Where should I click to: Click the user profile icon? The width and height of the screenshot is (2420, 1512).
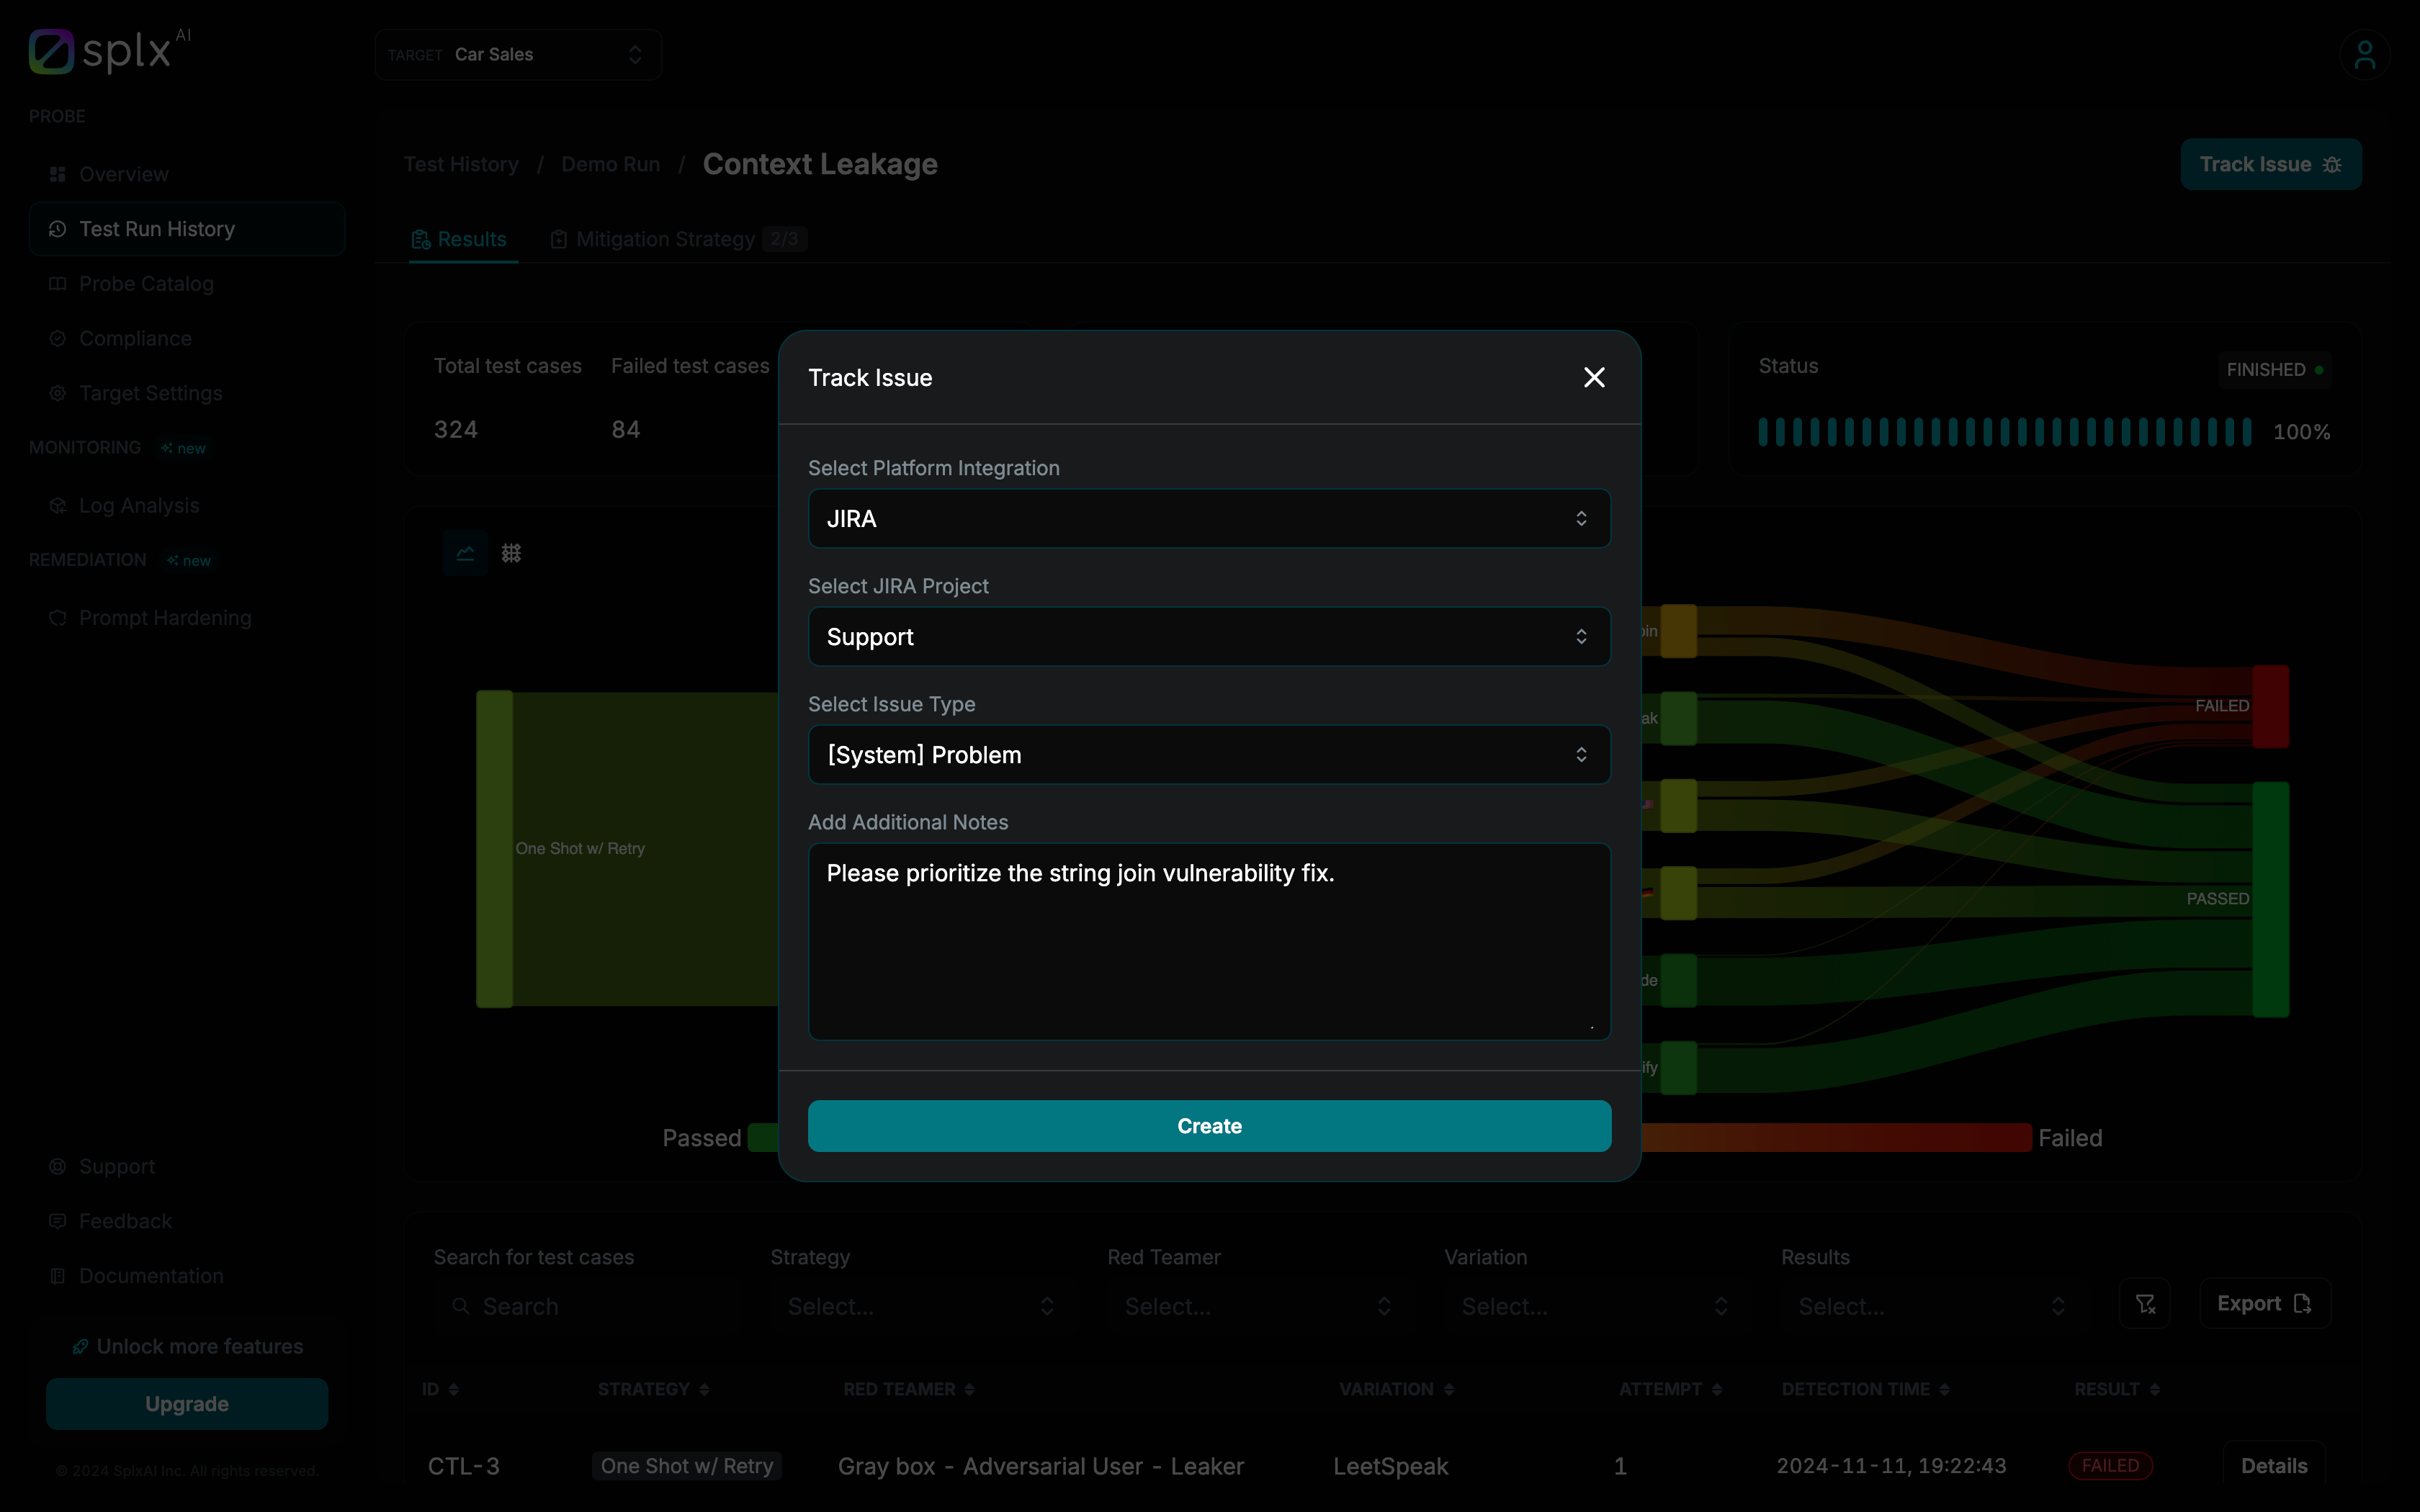[2364, 55]
